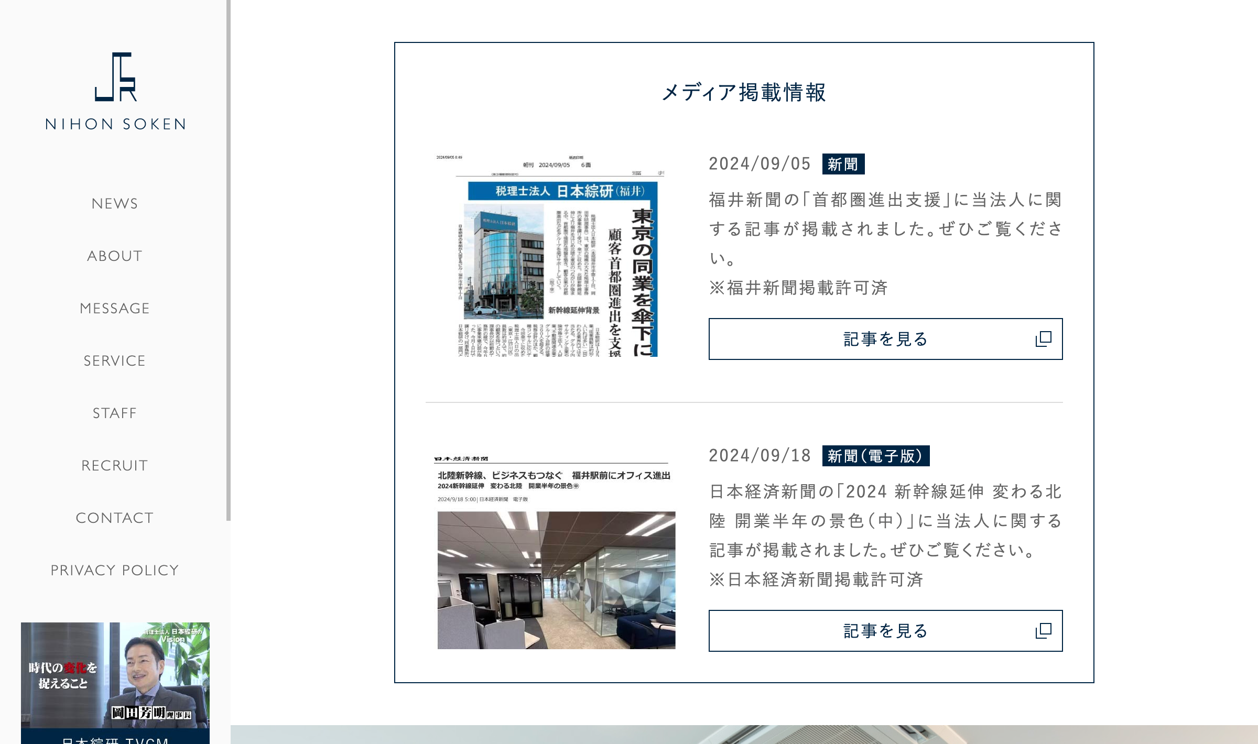This screenshot has width=1258, height=744.
Task: Open the PRIVACY POLICY link
Action: (x=115, y=570)
